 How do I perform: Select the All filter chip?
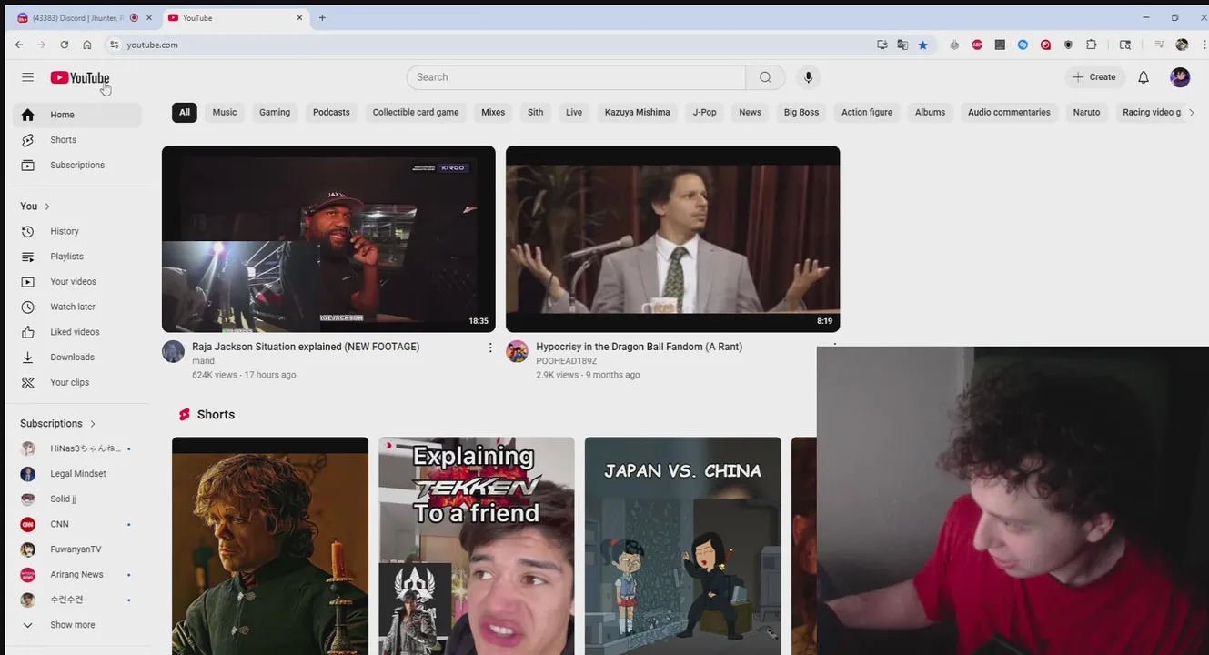pyautogui.click(x=185, y=113)
